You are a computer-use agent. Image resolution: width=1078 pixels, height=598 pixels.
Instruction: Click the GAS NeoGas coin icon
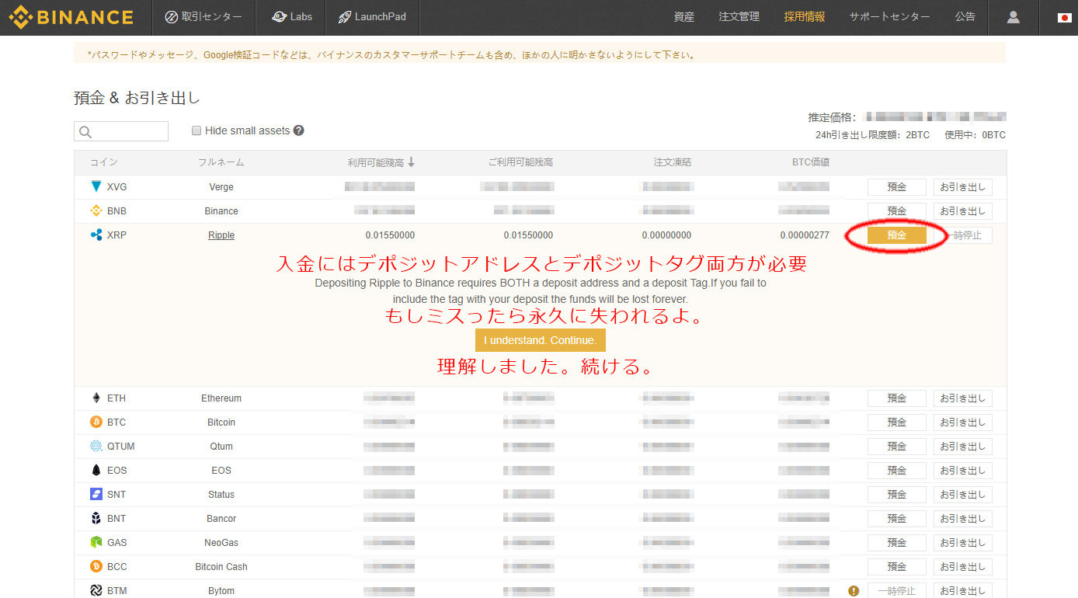[x=96, y=542]
